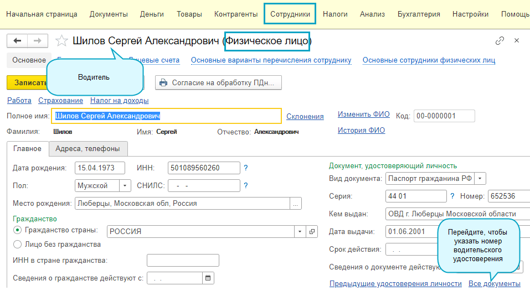Open the Гражданство страны dropdown arrow
This screenshot has height=296, width=530.
300,231
